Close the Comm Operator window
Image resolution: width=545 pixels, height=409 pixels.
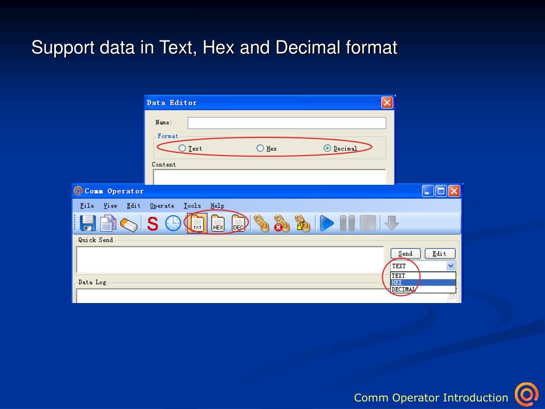(454, 191)
